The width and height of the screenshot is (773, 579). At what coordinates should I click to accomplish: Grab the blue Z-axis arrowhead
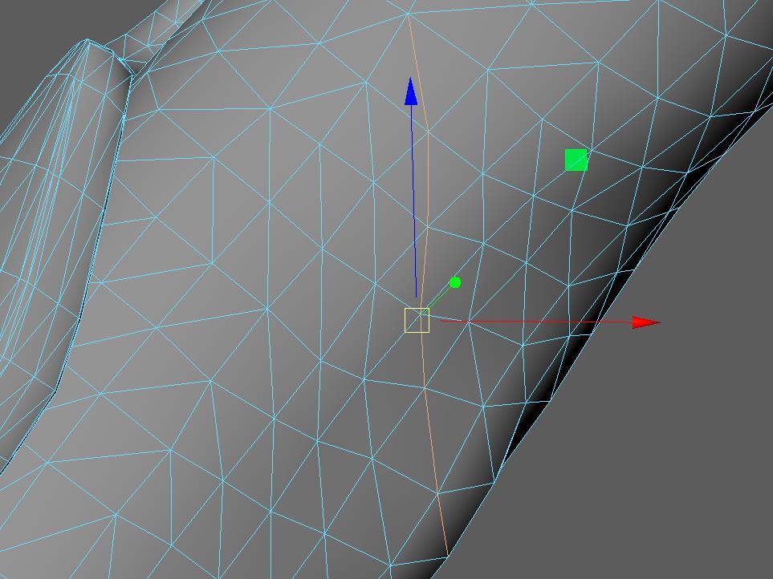[x=411, y=91]
